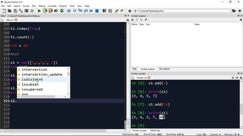Run selection or current line icon
The height and width of the screenshot is (136, 243).
click(56, 11)
